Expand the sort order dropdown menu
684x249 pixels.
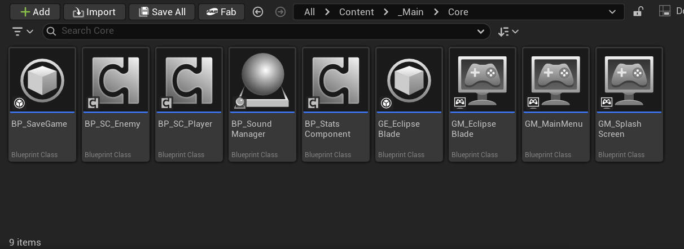click(508, 32)
